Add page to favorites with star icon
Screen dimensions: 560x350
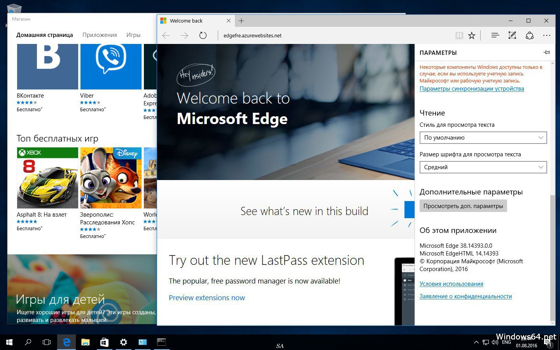tap(472, 35)
